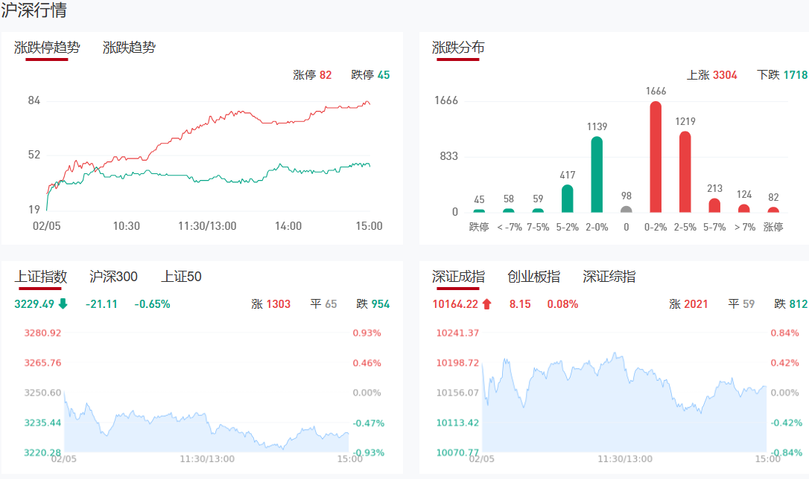Switch to the 深证综指 tab
The width and height of the screenshot is (809, 479).
[609, 277]
